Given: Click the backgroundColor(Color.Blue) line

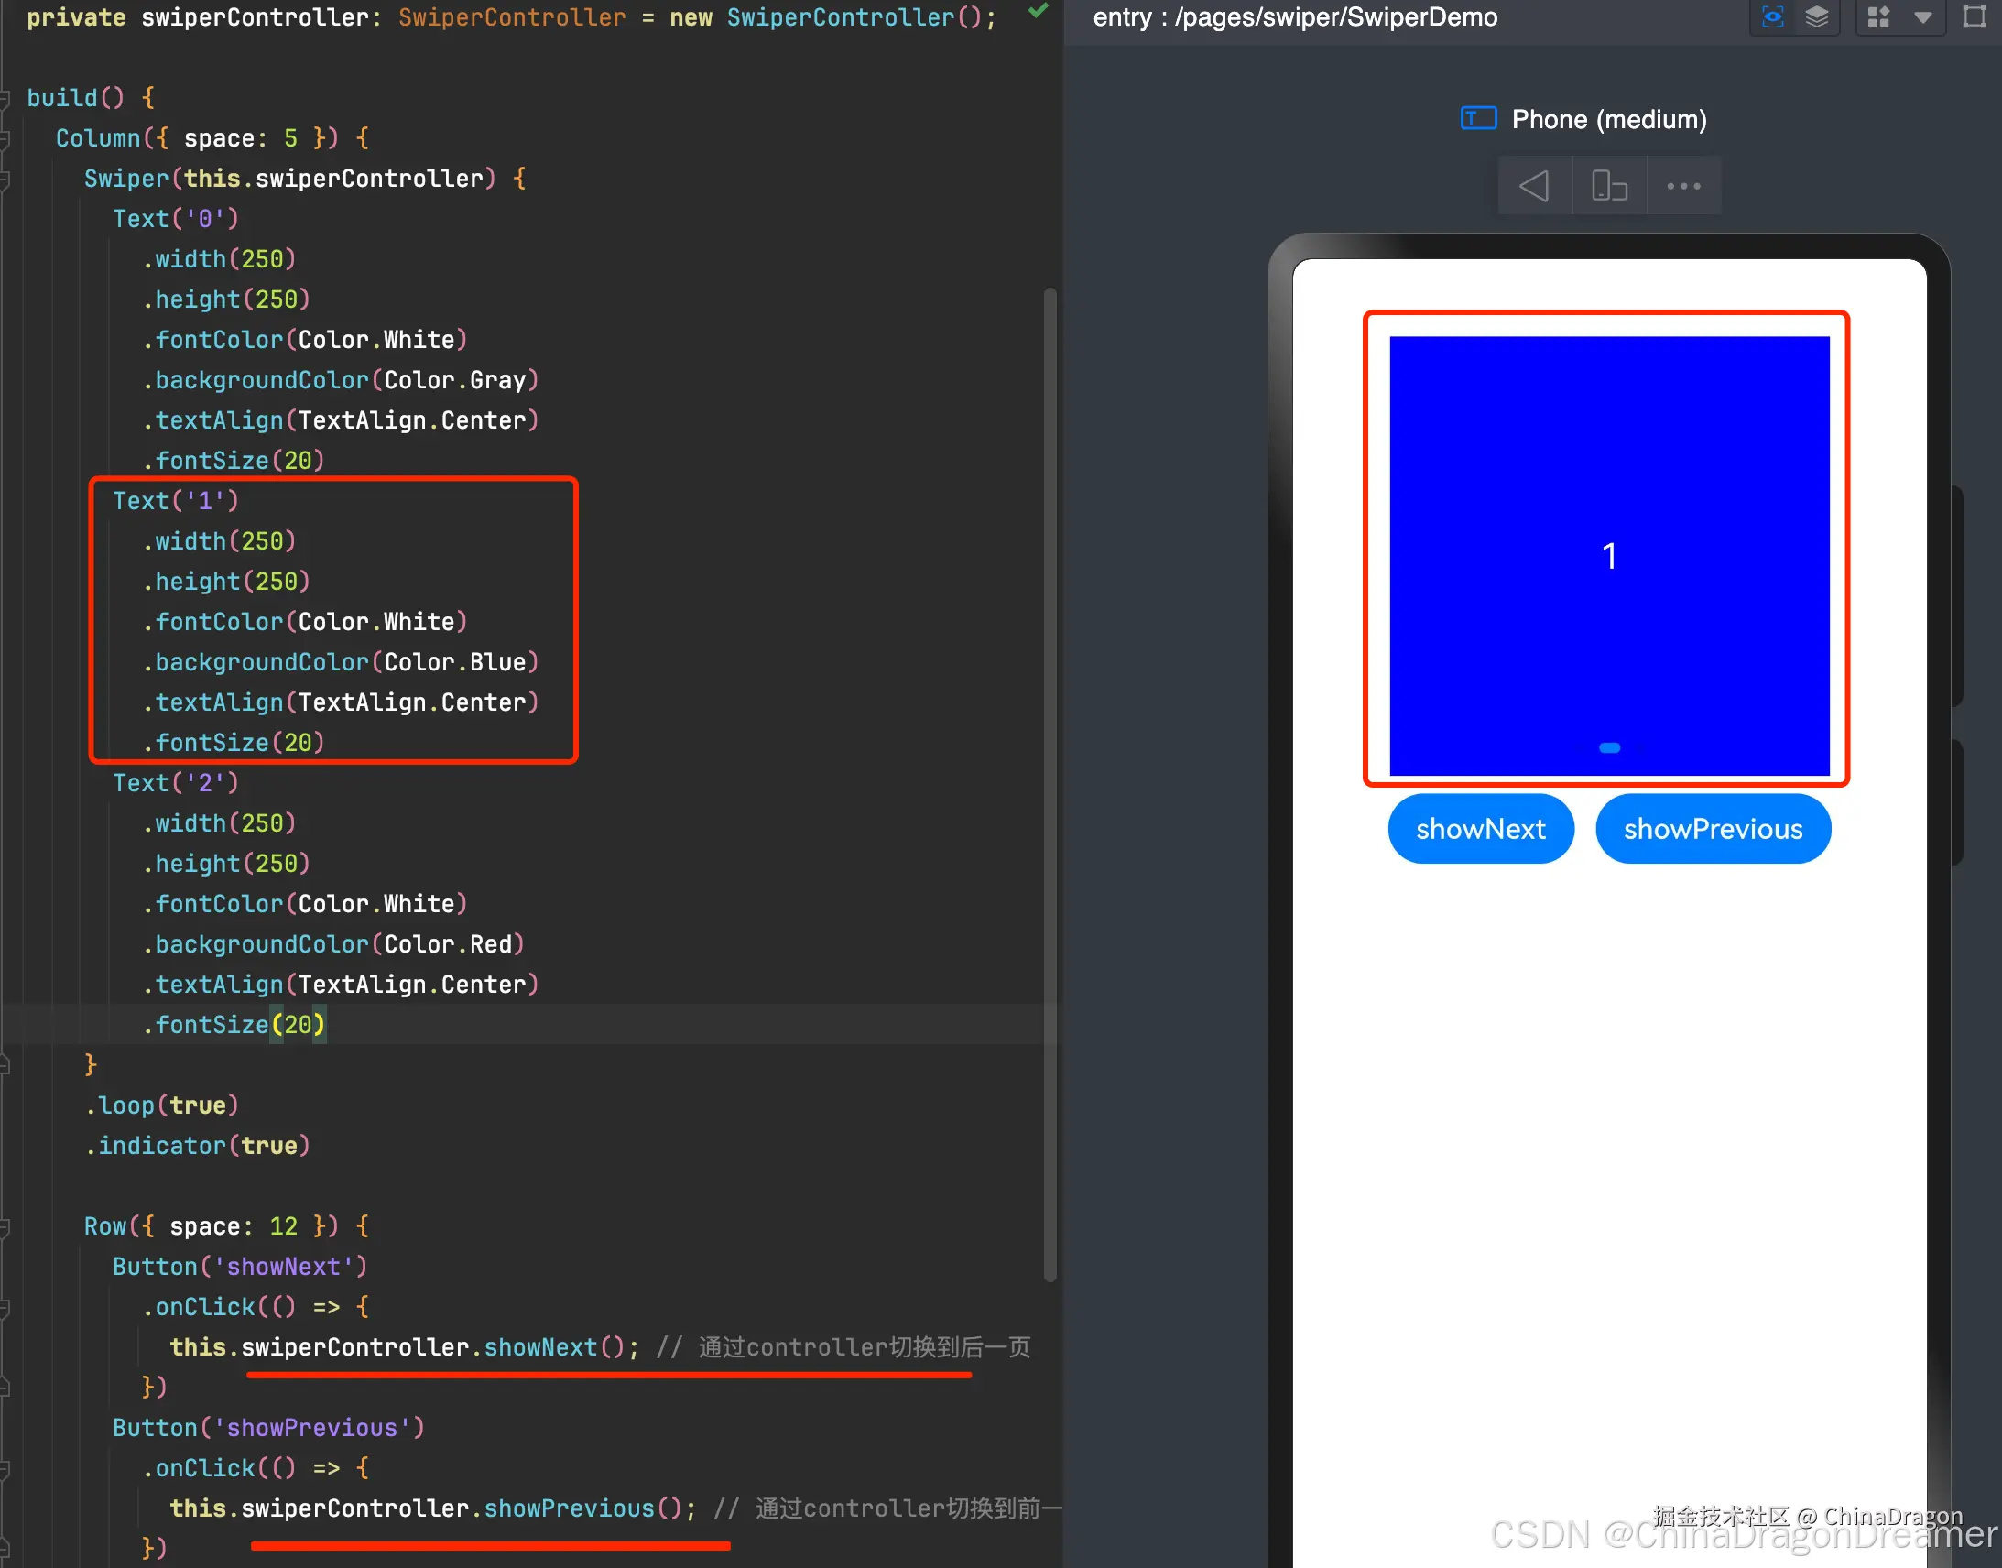Looking at the screenshot, I should [341, 662].
